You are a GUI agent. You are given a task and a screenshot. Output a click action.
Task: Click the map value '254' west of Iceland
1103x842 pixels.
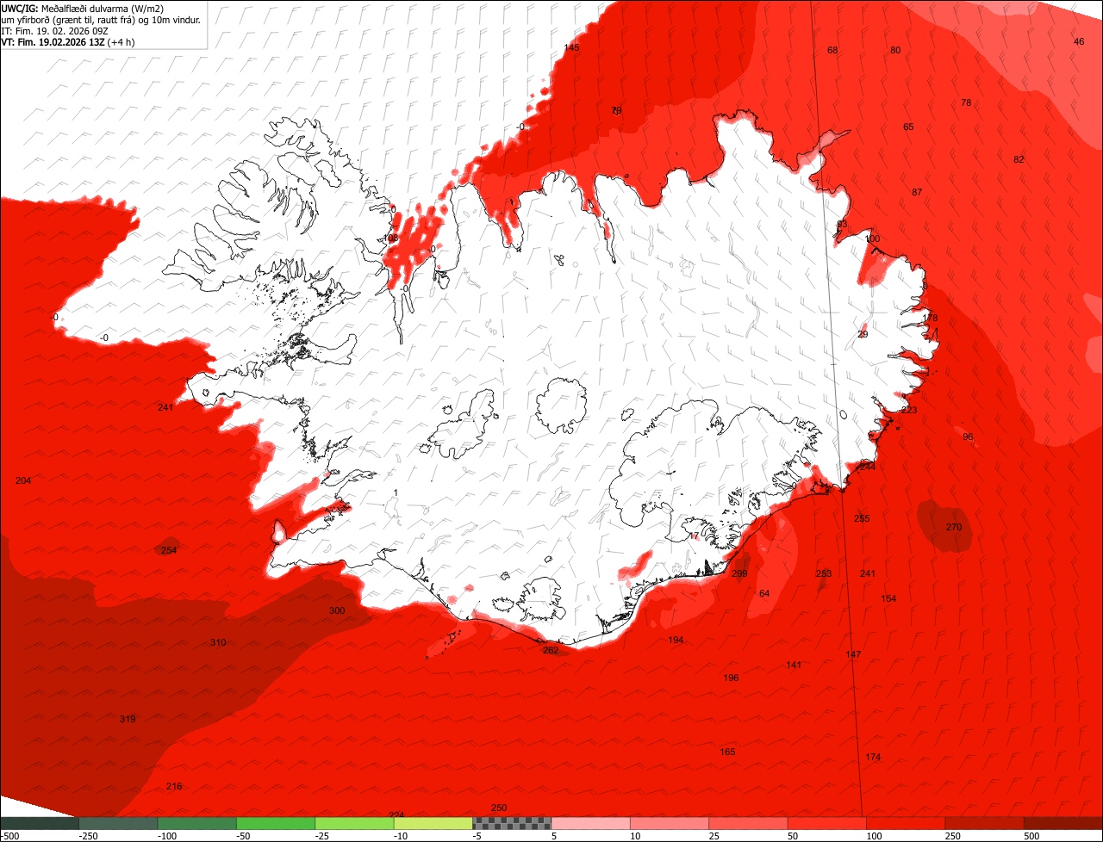coord(169,550)
